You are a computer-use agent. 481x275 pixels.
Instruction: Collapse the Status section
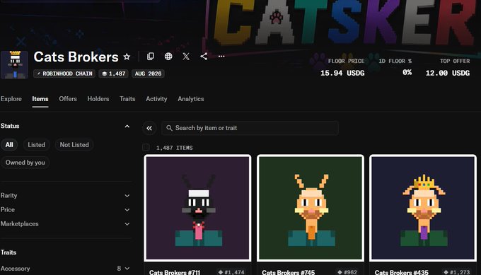coord(127,127)
